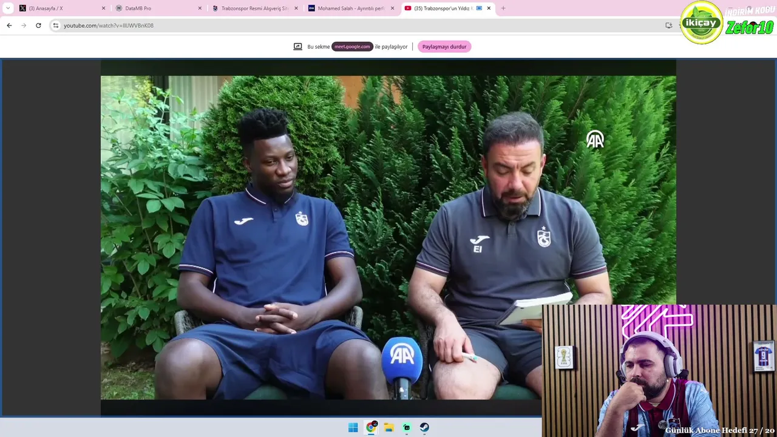This screenshot has height=437, width=777.
Task: Switch to the Mohamed Salah tab
Action: tap(351, 8)
